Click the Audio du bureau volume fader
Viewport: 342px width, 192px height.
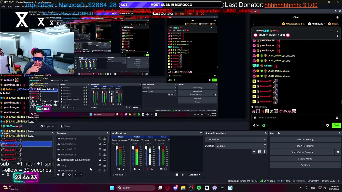pyautogui.click(x=116, y=148)
